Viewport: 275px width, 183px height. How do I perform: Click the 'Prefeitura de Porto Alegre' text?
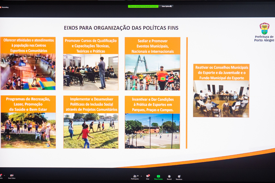(264, 38)
